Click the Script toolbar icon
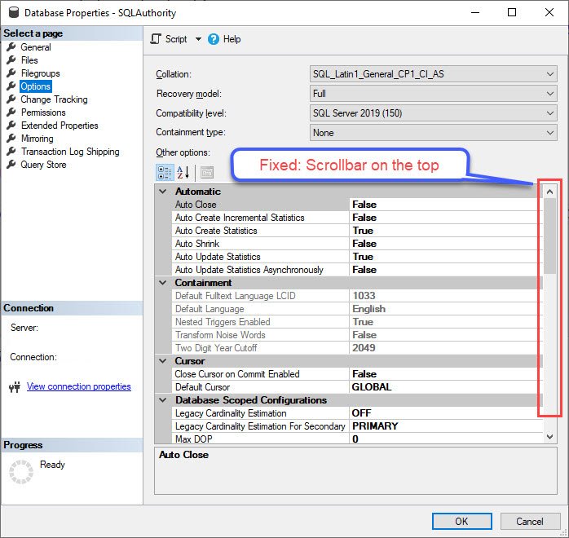Viewport: 569px width, 538px height. [x=156, y=39]
